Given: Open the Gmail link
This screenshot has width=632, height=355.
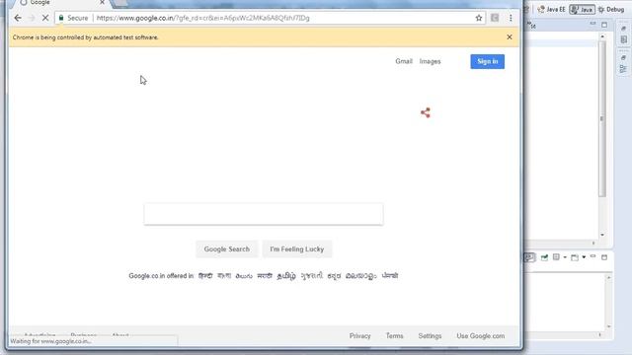Looking at the screenshot, I should point(404,61).
